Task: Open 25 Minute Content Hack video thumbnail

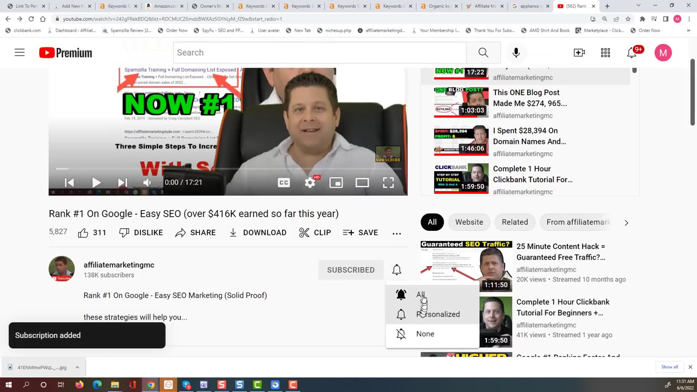Action: point(466,266)
